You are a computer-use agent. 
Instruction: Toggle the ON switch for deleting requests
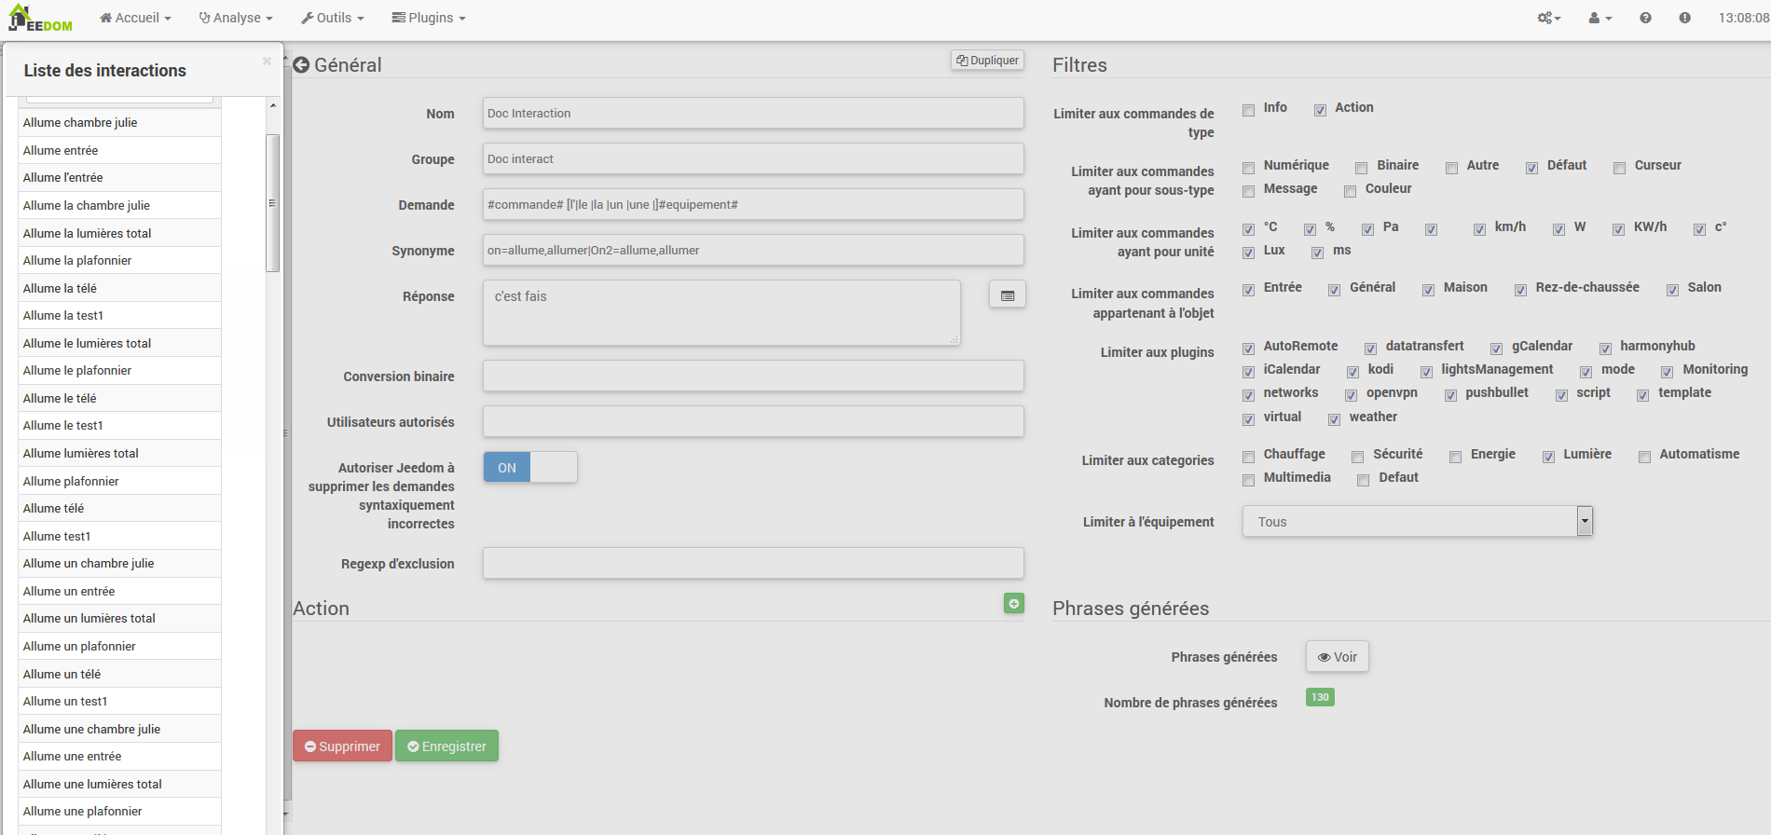pos(529,468)
